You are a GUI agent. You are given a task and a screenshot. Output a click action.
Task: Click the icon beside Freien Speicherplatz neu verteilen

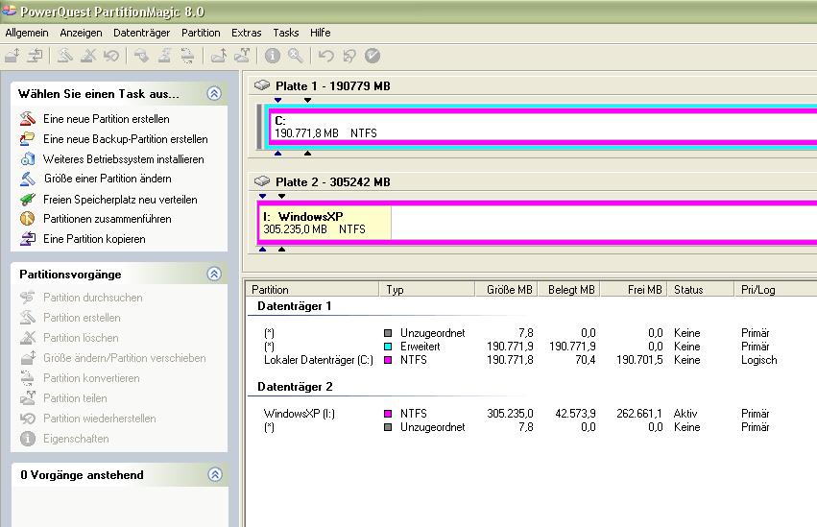tap(28, 199)
